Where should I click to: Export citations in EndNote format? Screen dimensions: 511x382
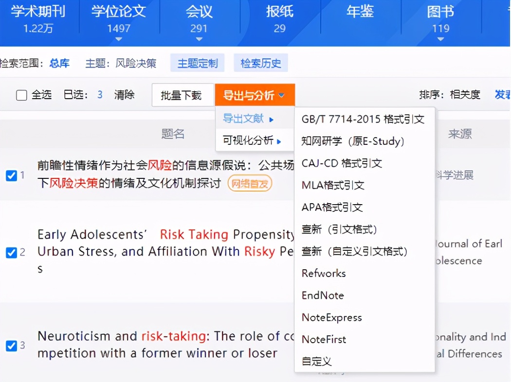pyautogui.click(x=324, y=295)
